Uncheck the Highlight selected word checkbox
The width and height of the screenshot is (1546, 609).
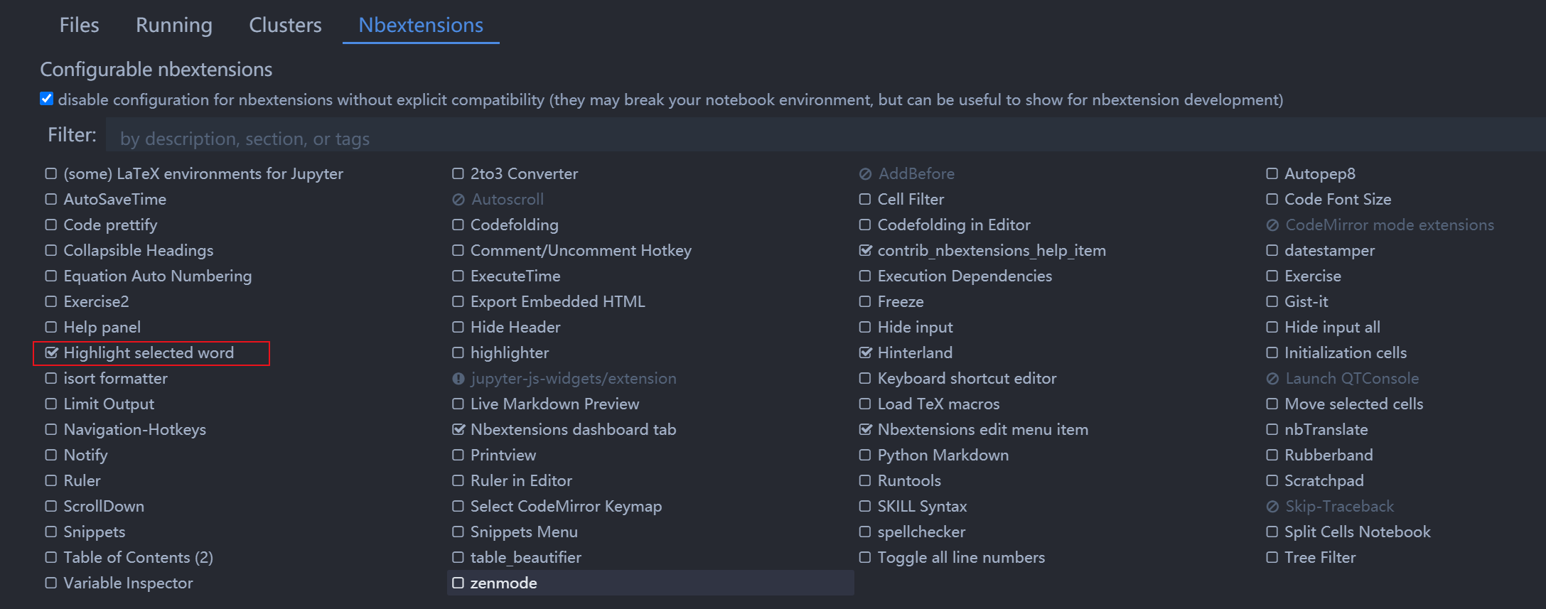point(51,352)
